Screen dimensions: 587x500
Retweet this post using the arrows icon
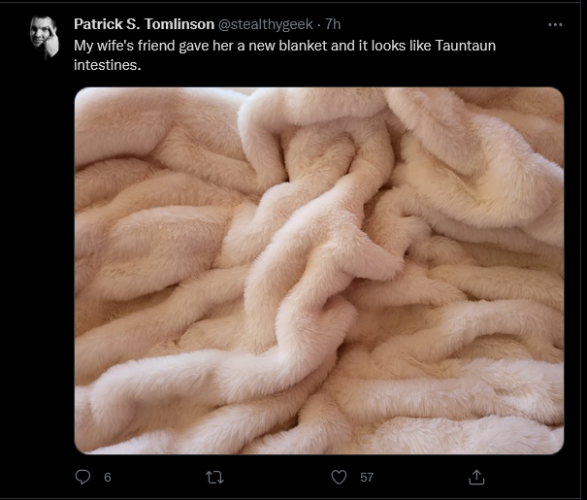(x=214, y=477)
